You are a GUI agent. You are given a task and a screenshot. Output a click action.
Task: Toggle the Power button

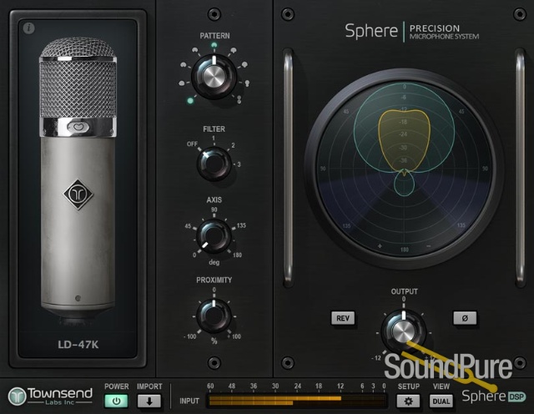coord(116,401)
